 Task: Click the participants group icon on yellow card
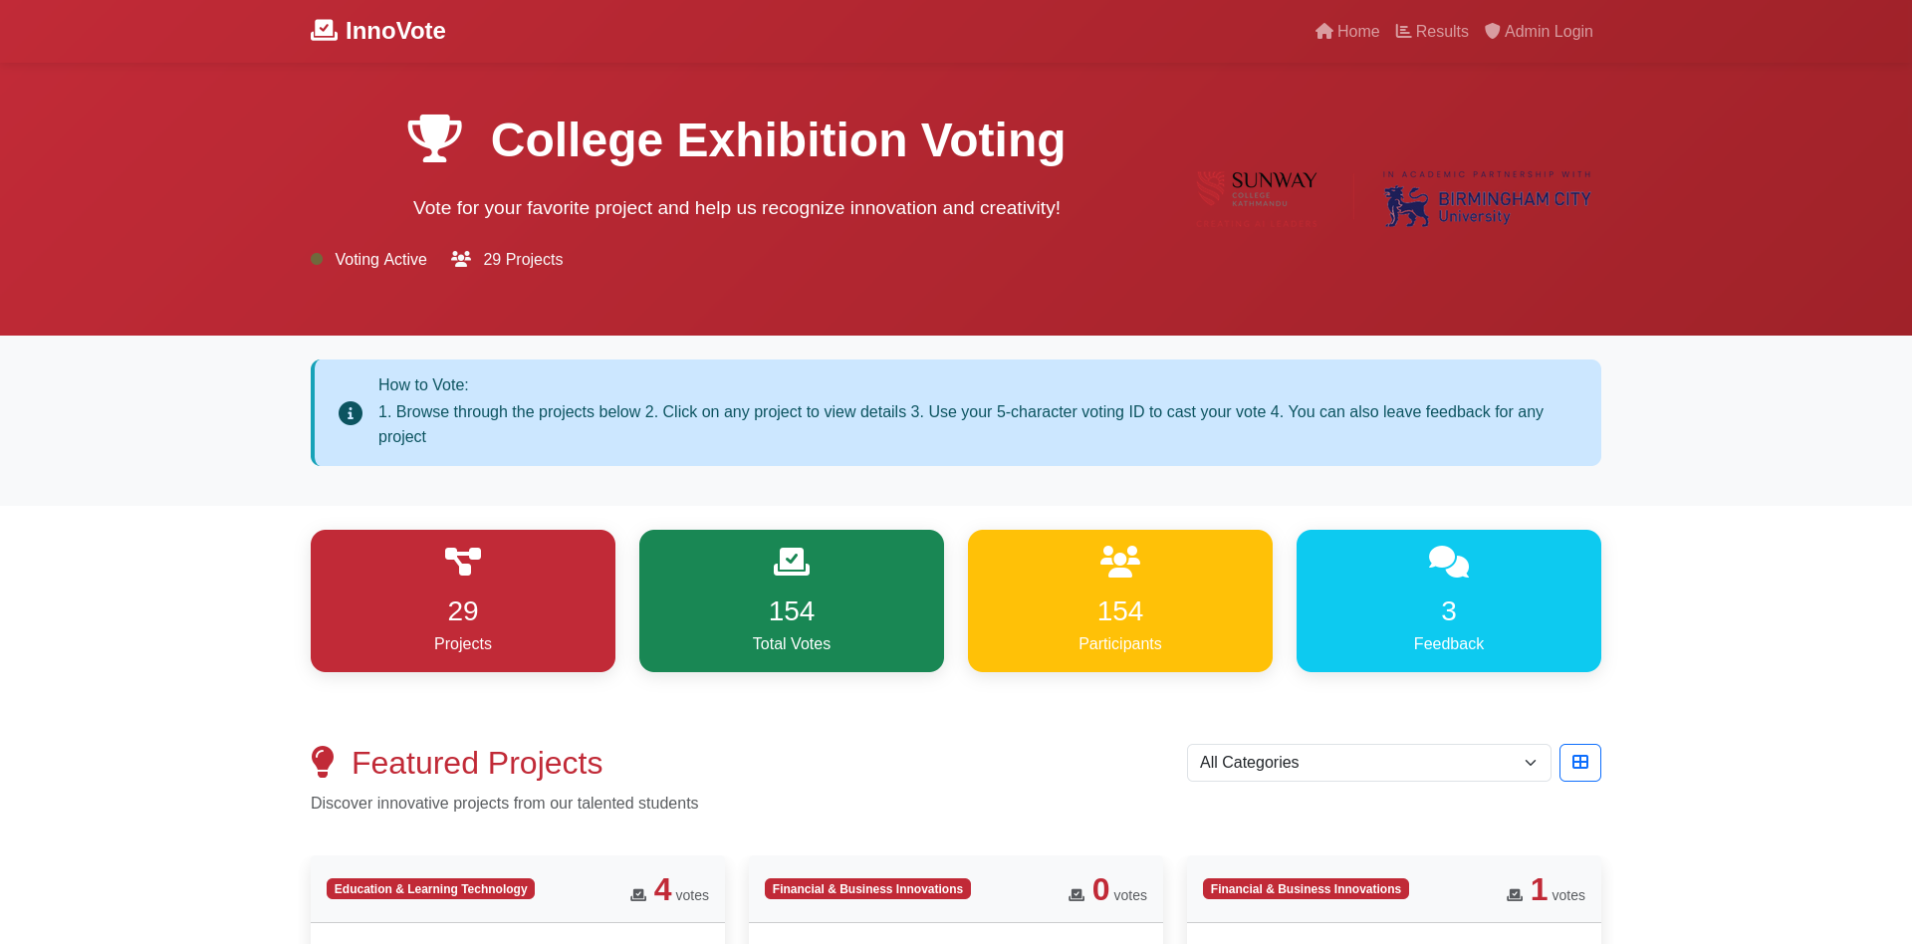(x=1119, y=561)
